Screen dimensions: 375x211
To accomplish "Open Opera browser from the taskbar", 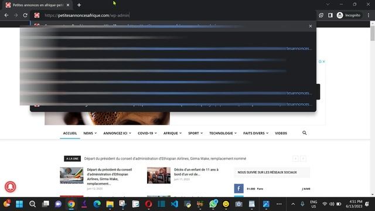I will pos(148,204).
